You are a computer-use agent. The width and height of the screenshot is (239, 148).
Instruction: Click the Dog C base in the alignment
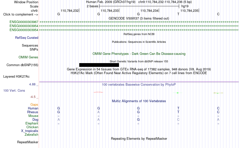(178, 120)
